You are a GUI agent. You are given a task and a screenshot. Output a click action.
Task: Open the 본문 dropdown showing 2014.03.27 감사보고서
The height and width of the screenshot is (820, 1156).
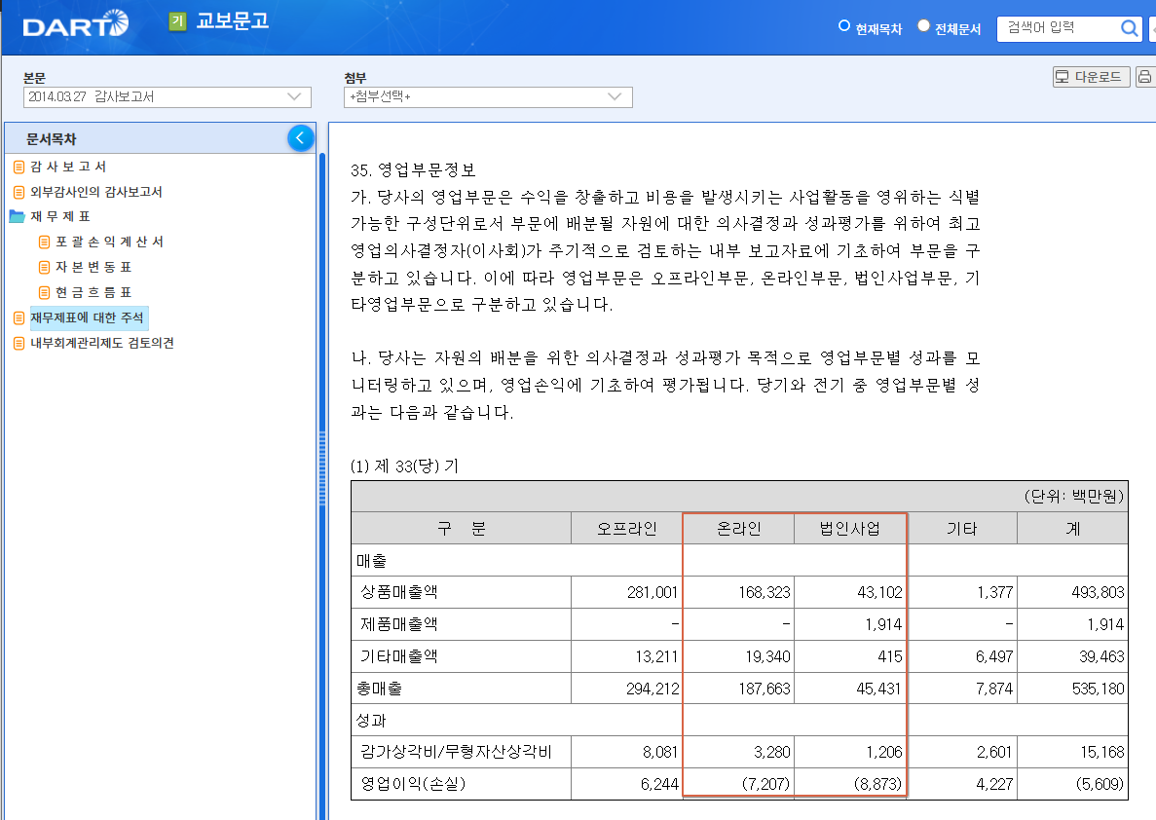tap(168, 96)
